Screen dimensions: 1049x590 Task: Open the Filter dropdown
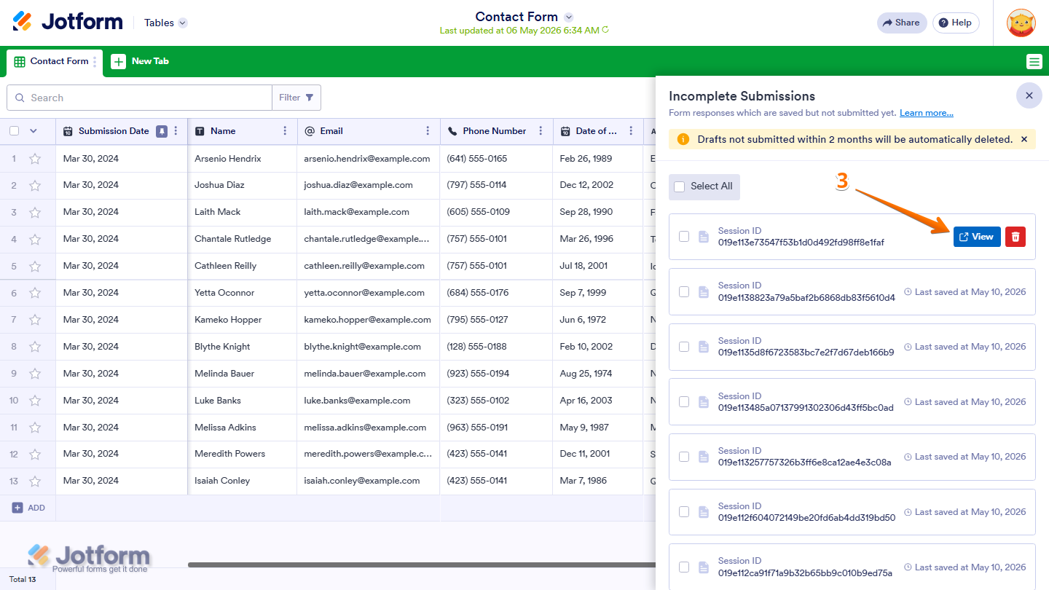296,98
